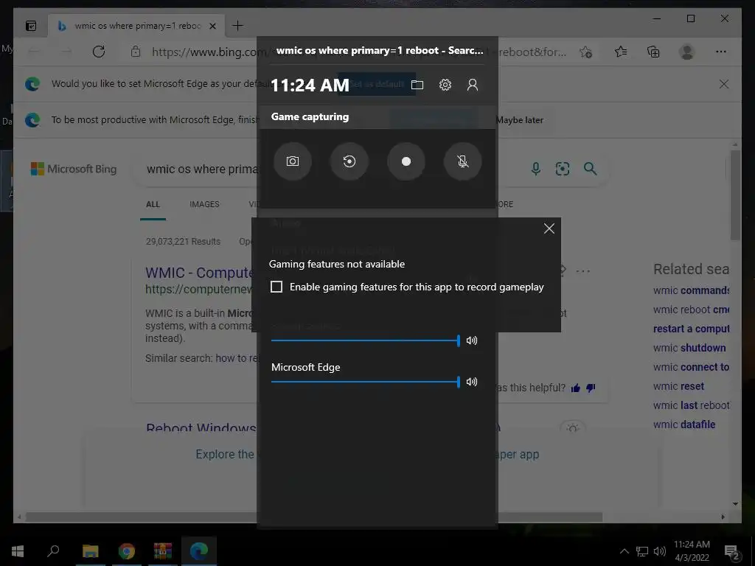755x566 pixels.
Task: Open network status tray icon
Action: point(642,551)
